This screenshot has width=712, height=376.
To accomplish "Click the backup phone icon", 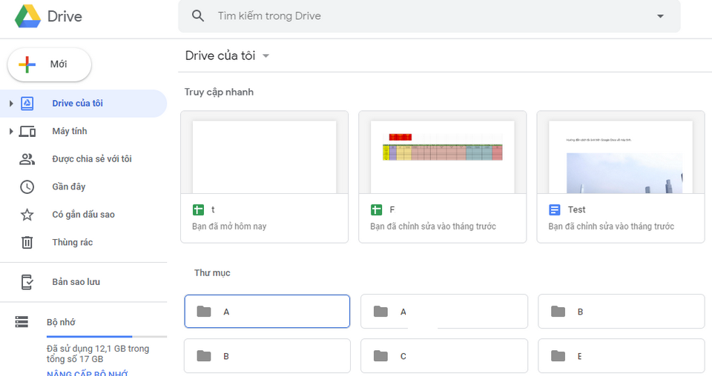I will click(x=27, y=282).
